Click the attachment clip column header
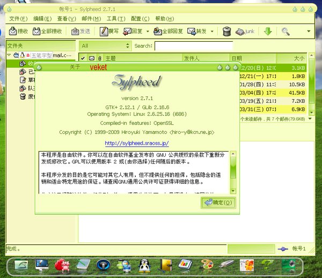Screen dimensions: 322x278 (x=100, y=58)
